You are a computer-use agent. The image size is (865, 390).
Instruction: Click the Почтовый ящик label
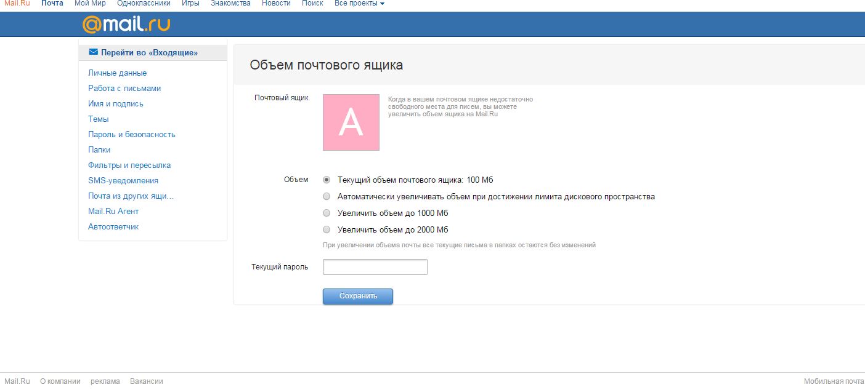tap(282, 98)
